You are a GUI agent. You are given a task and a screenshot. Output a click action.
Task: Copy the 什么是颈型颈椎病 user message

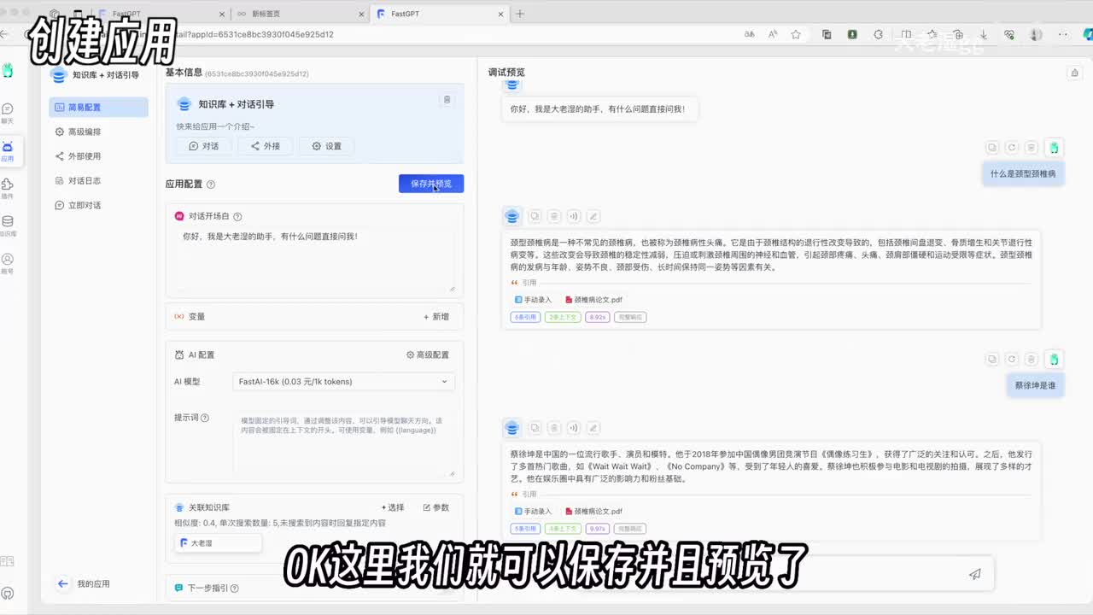991,148
